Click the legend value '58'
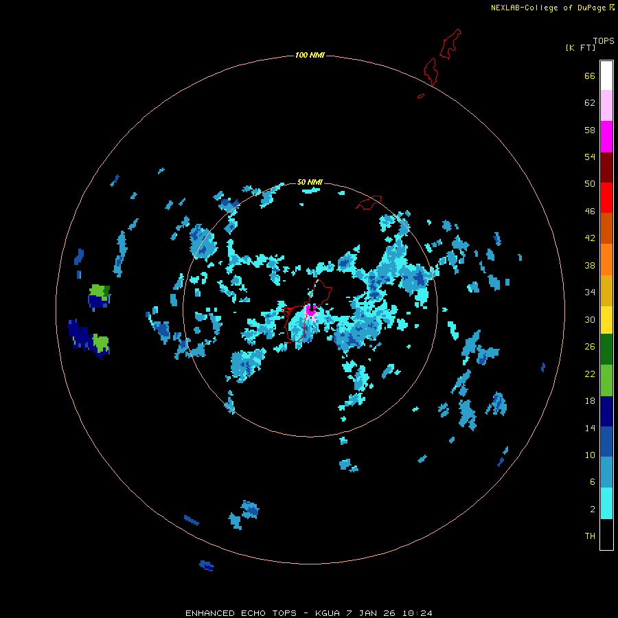This screenshot has height=618, width=618. [x=590, y=130]
